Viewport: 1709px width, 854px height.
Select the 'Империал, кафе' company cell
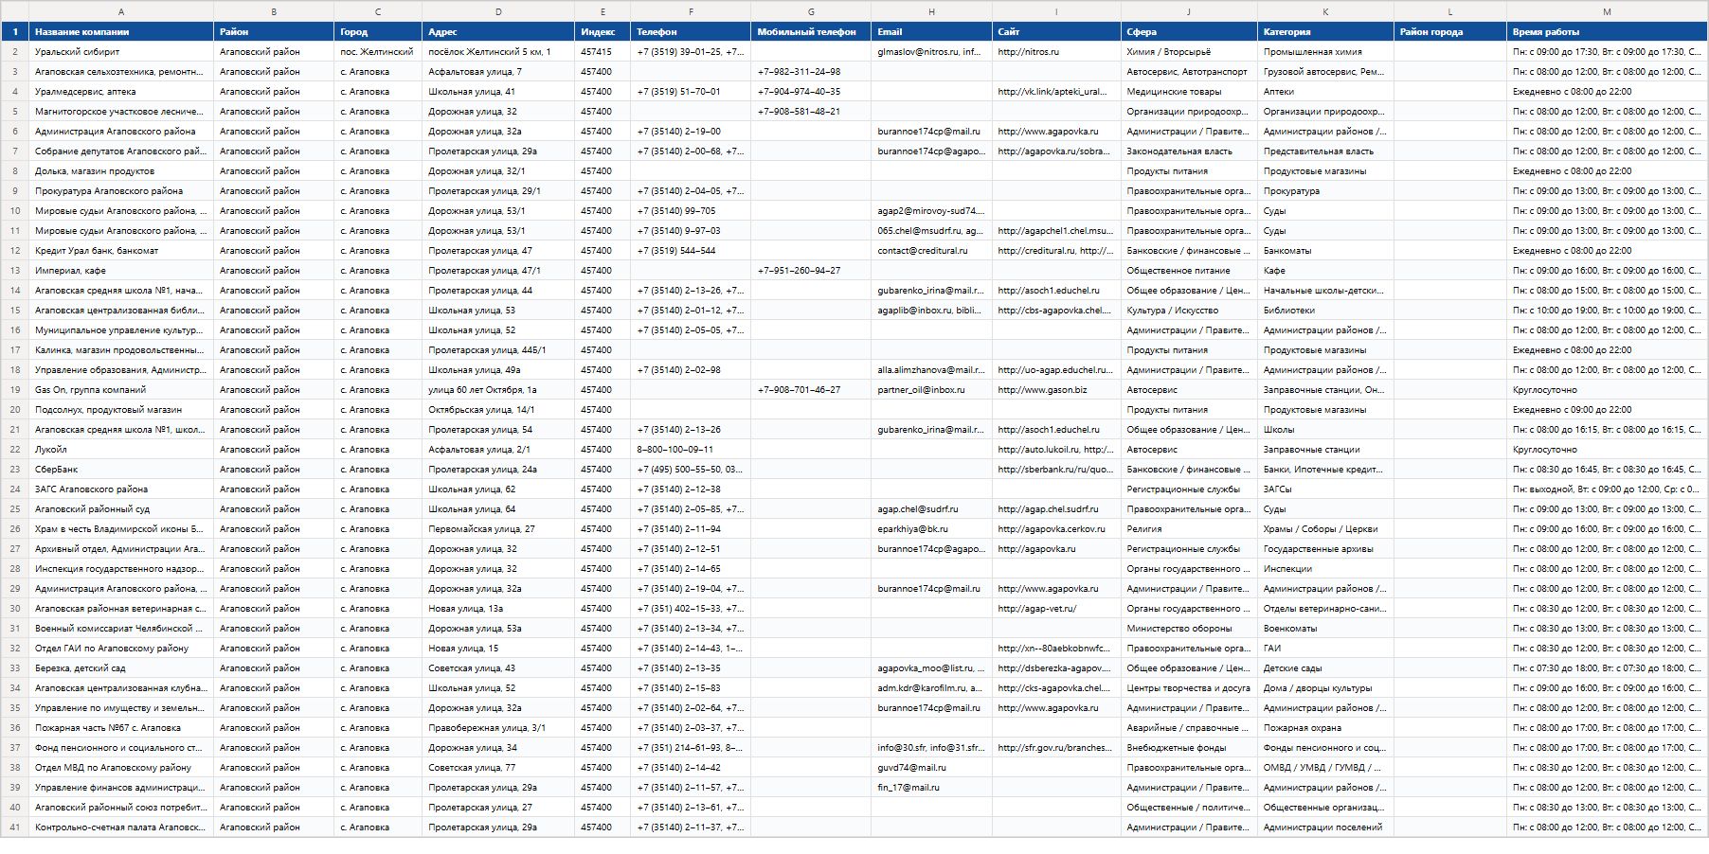(121, 271)
